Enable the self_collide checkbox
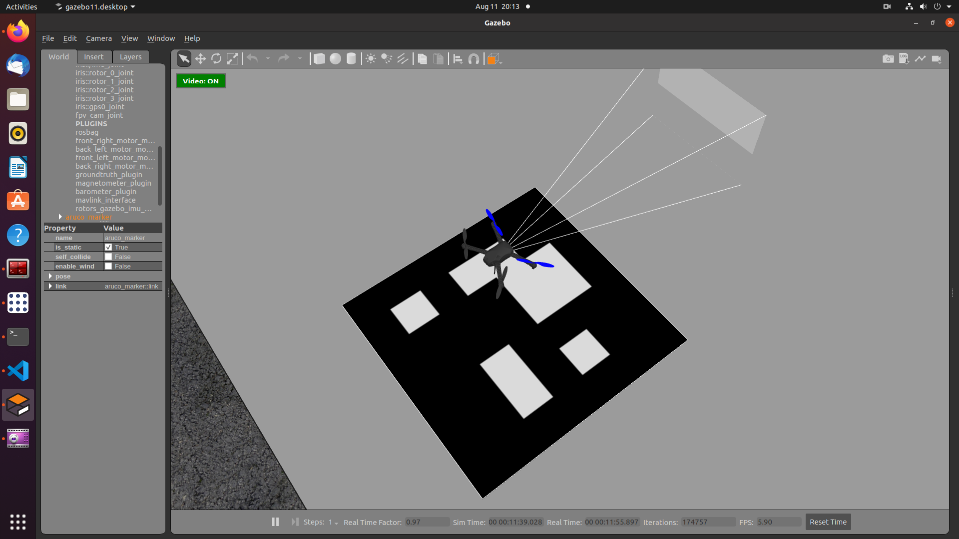The image size is (959, 539). point(108,257)
